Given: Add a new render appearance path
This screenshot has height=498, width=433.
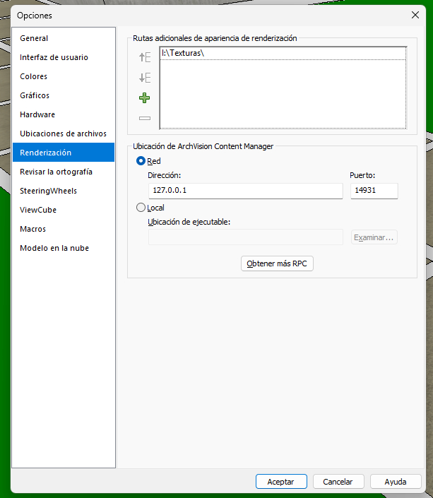Looking at the screenshot, I should pos(145,97).
